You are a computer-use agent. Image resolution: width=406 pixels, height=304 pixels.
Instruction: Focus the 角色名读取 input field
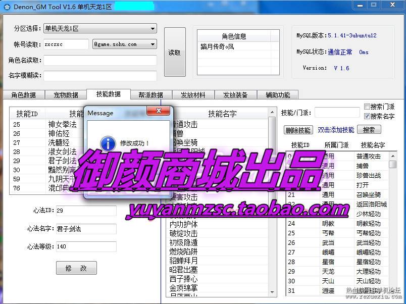pyautogui.click(x=100, y=60)
